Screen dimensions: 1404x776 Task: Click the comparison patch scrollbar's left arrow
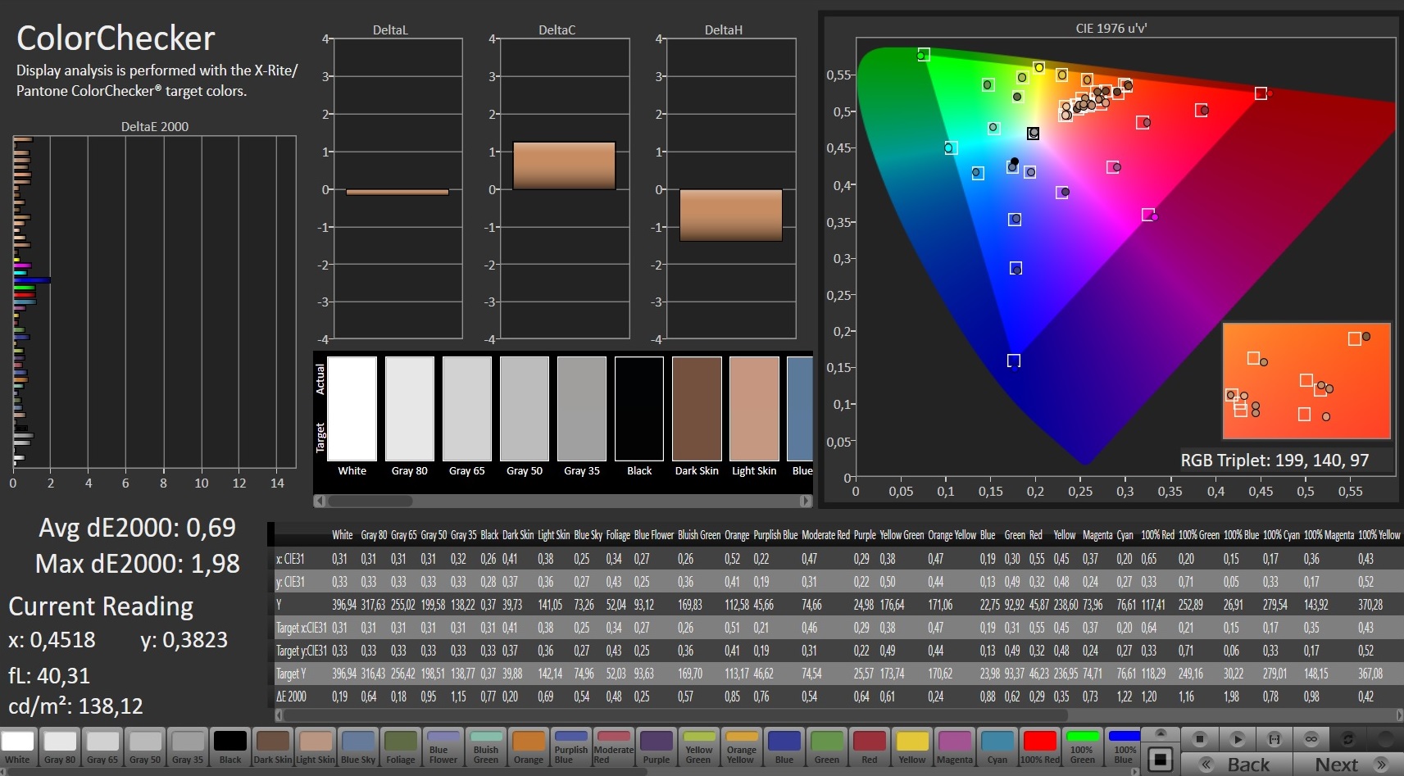[x=320, y=501]
